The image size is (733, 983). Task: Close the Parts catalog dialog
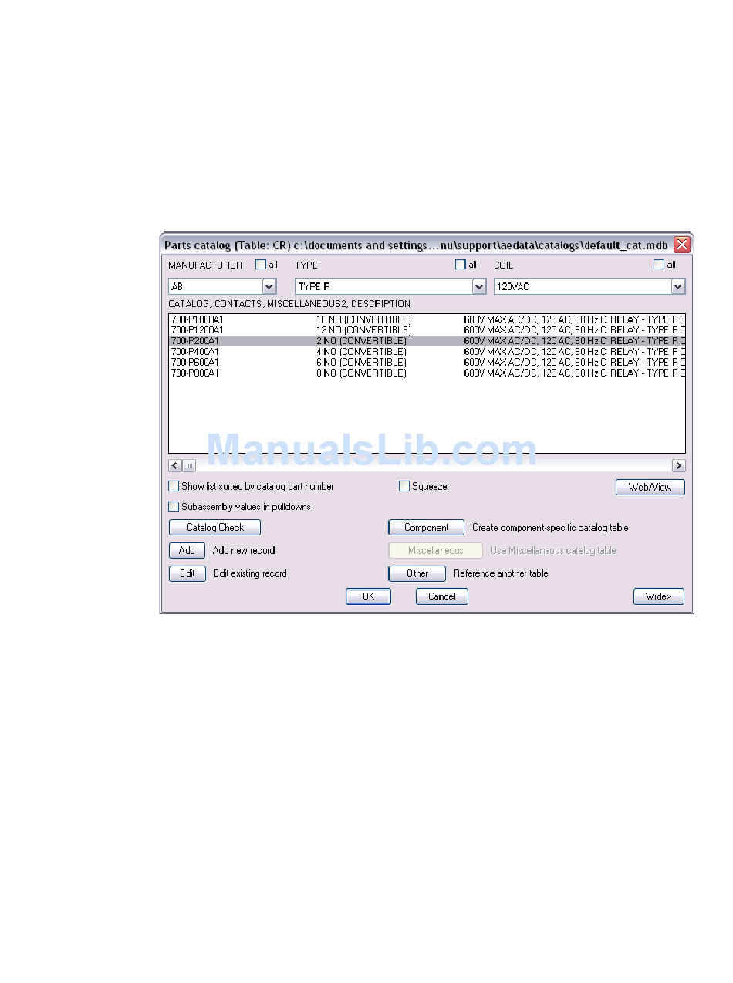682,245
